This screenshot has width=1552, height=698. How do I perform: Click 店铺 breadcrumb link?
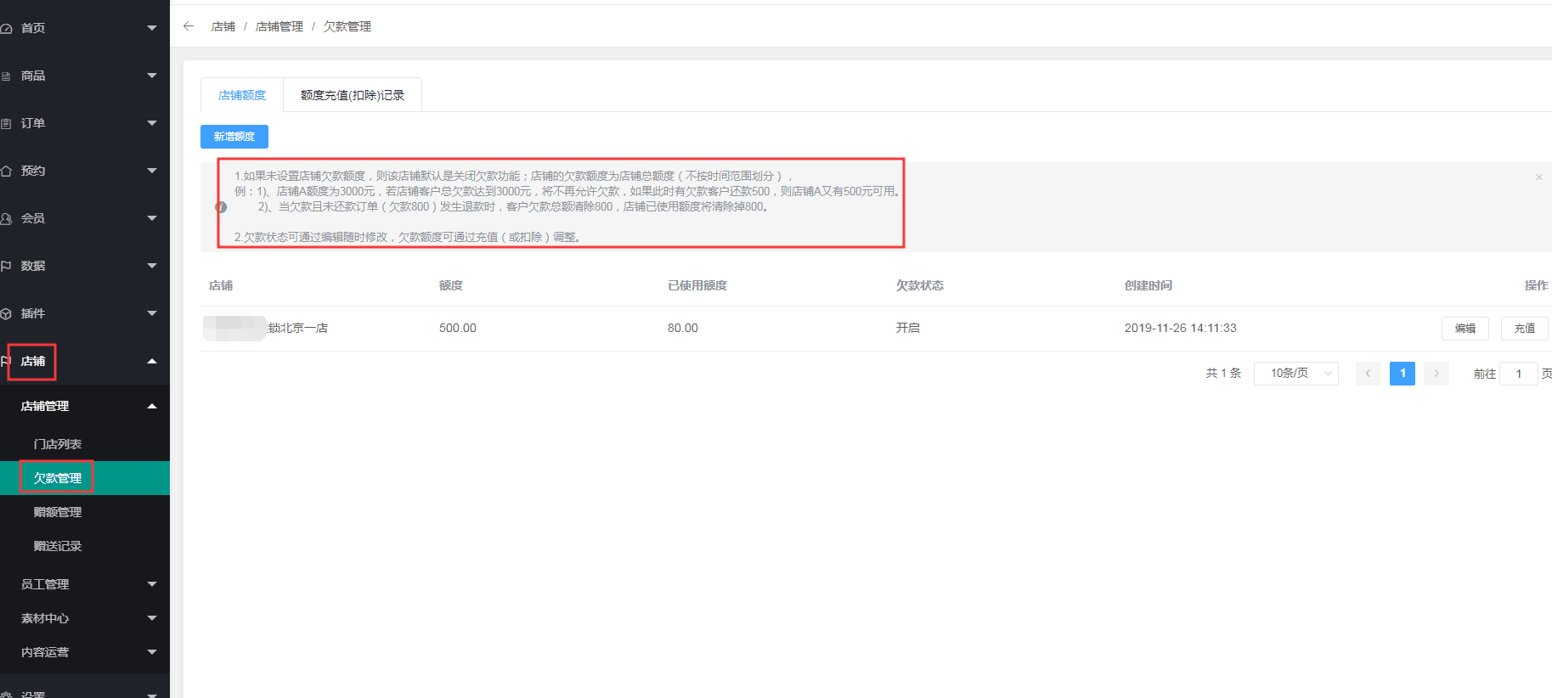coord(223,26)
